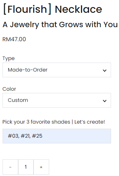
Task: Click the shades input field with #03, #21, #25
Action: 57,136
